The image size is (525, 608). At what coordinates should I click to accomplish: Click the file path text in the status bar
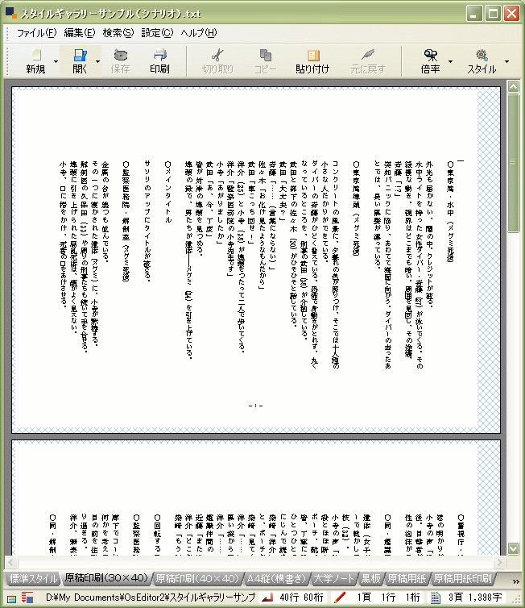(x=151, y=598)
